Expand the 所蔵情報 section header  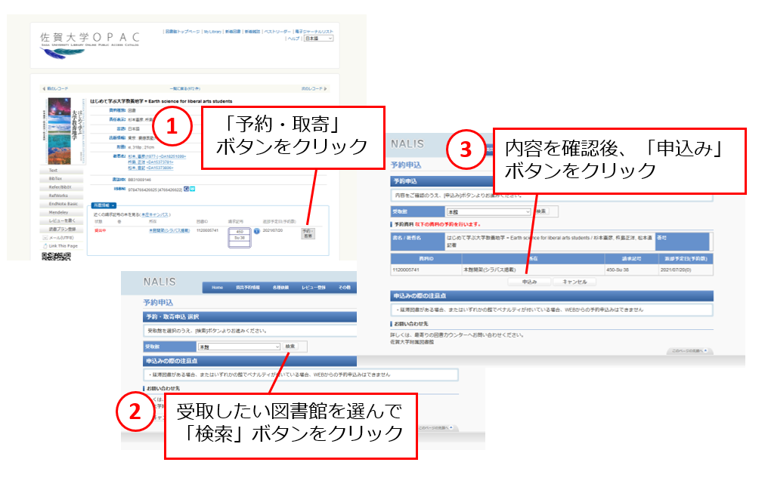pyautogui.click(x=104, y=205)
